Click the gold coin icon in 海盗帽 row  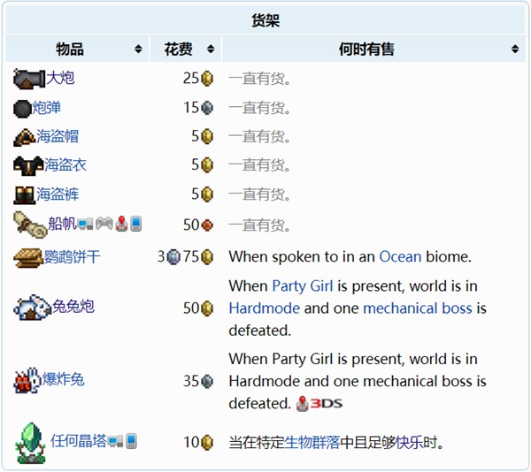[x=207, y=137]
